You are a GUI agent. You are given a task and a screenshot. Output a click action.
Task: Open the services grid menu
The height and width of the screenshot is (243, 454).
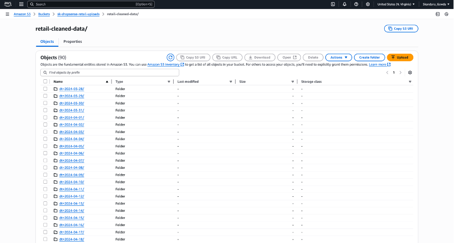tap(21, 5)
